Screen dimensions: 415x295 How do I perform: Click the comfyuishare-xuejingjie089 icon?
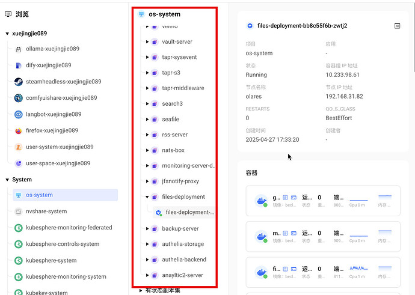pyautogui.click(x=18, y=98)
